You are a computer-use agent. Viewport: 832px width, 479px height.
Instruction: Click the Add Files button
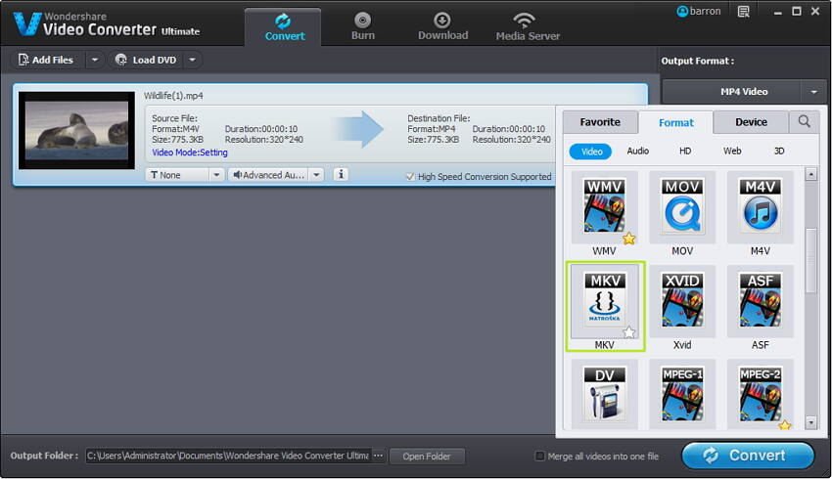[x=47, y=60]
